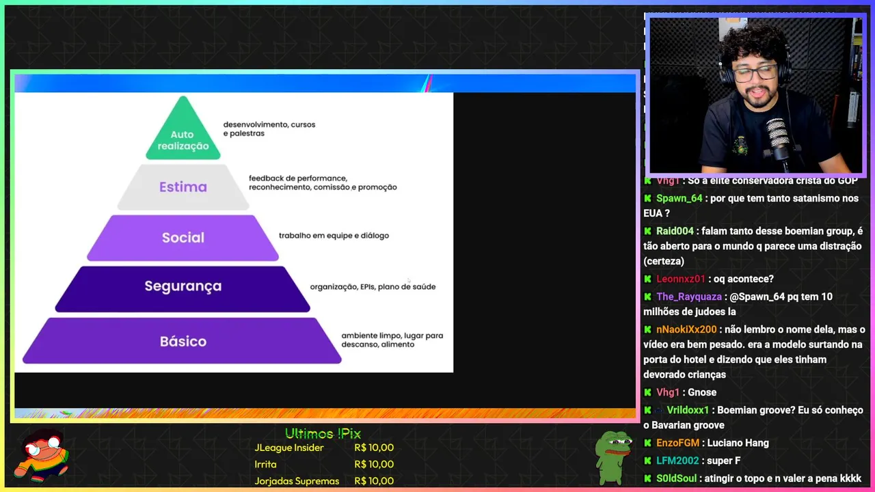Click the green K badge beside Raid004
The height and width of the screenshot is (492, 875).
coord(647,231)
